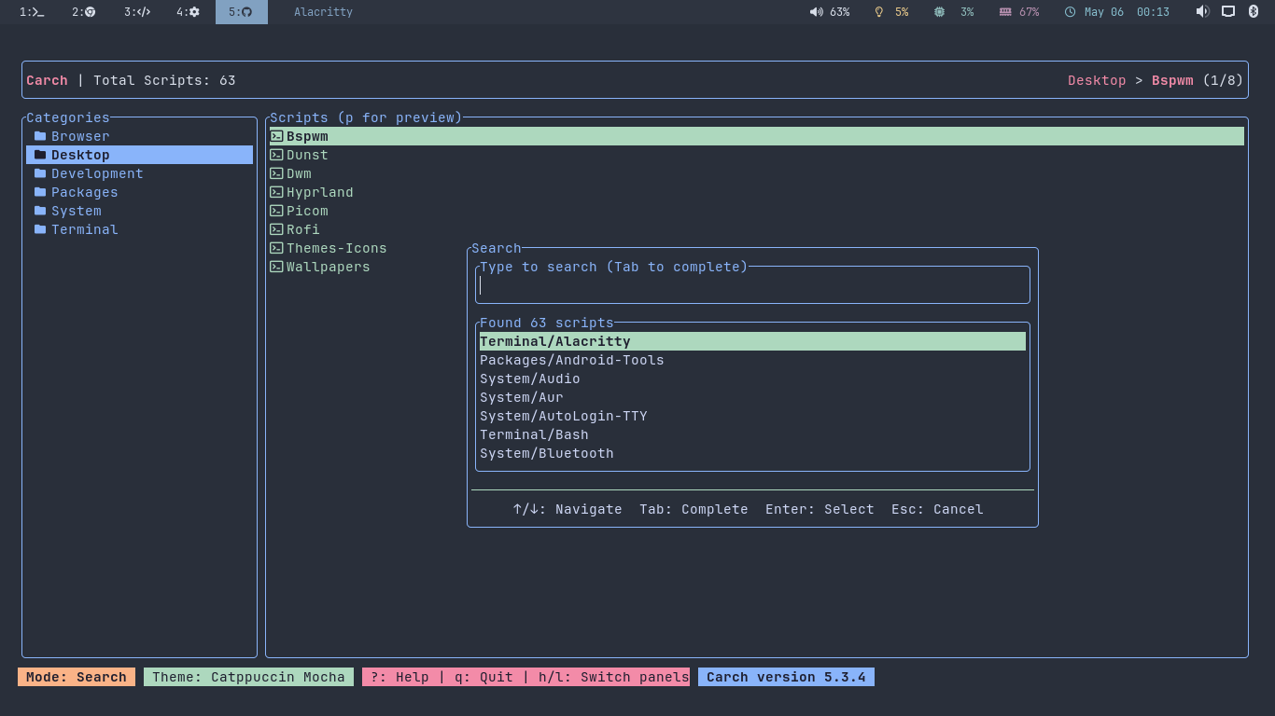Click the Carch version 5.3.4 badge
1275x716 pixels.
tap(786, 677)
